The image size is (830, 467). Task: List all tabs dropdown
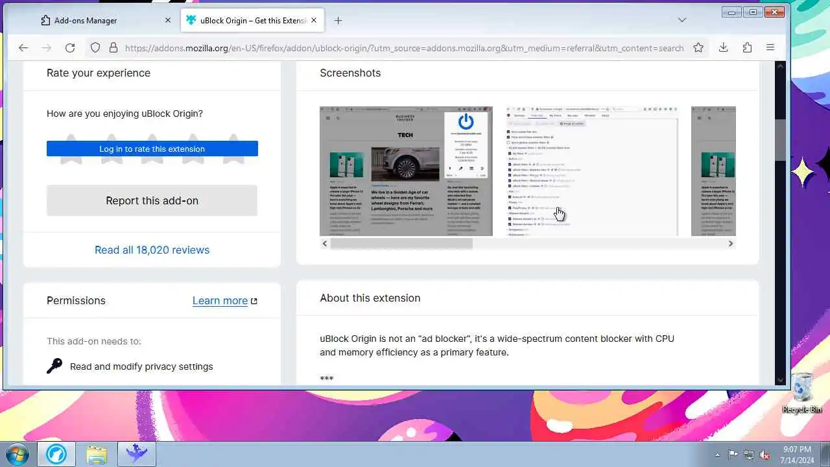point(682,20)
